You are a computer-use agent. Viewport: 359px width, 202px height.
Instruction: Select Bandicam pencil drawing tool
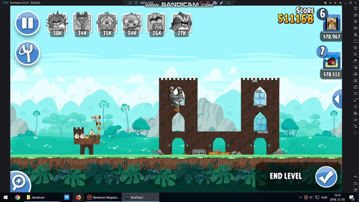click(x=221, y=3)
